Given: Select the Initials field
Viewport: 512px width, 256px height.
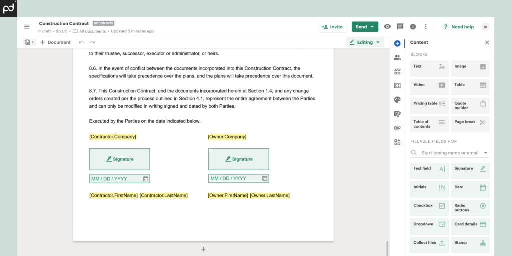Looking at the screenshot, I should [x=429, y=189].
